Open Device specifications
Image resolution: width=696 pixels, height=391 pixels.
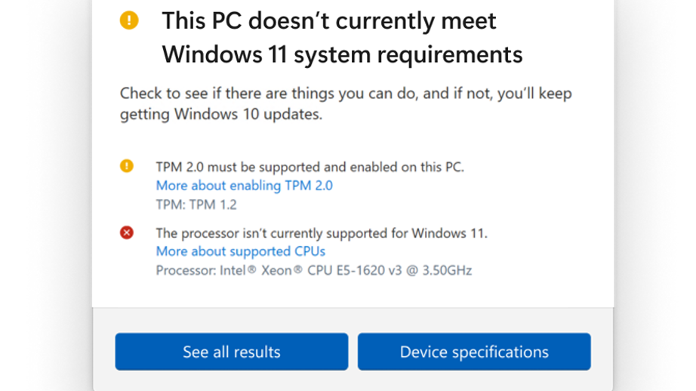(474, 352)
